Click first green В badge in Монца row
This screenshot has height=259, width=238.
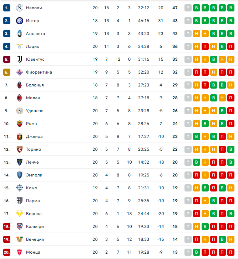pos(197,252)
